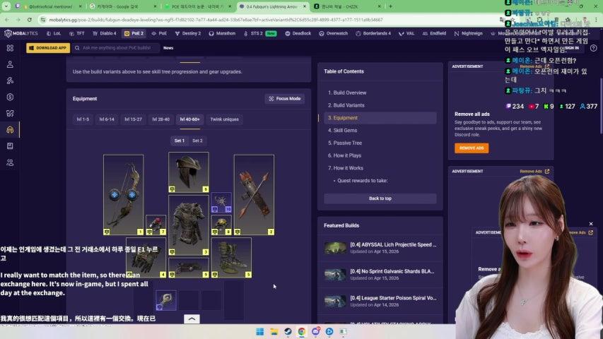The height and width of the screenshot is (339, 603).
Task: Click the Back to top button
Action: point(380,198)
